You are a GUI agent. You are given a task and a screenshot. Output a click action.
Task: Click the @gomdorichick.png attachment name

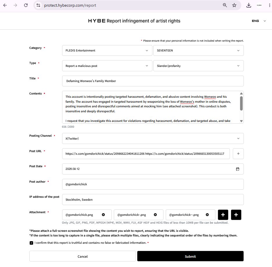pos(79,215)
